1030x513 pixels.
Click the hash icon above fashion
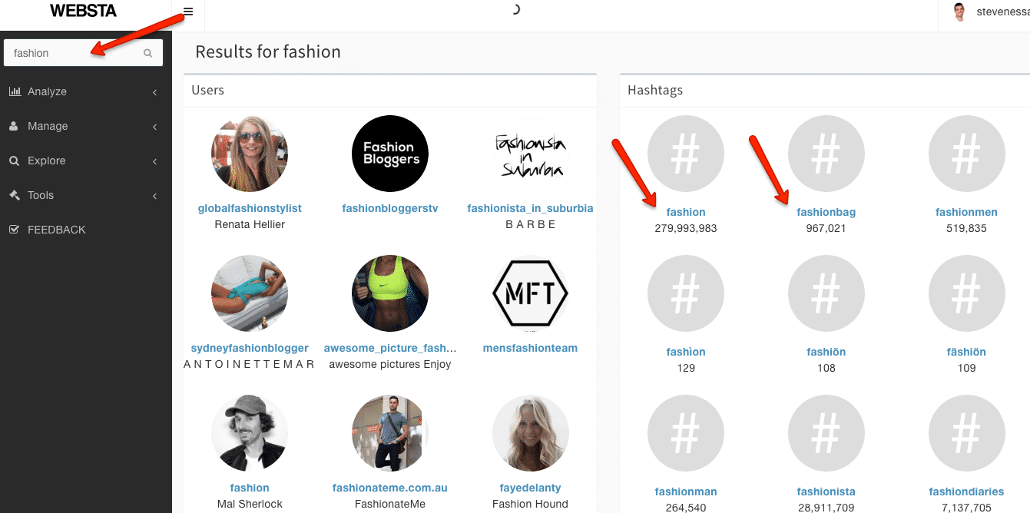[686, 155]
